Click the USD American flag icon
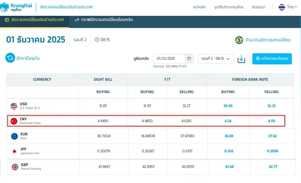 [14, 106]
